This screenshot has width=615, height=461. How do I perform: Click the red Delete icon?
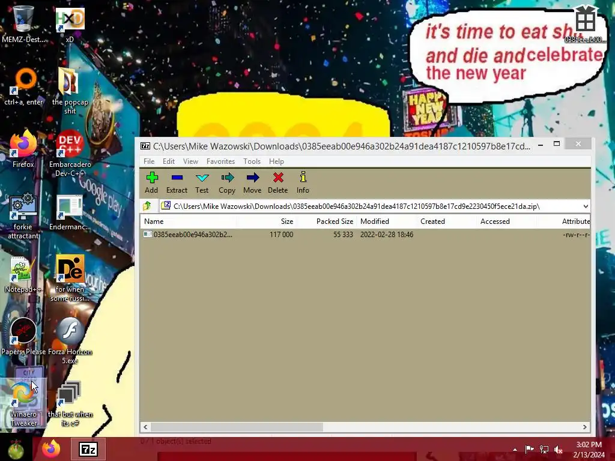tap(277, 182)
